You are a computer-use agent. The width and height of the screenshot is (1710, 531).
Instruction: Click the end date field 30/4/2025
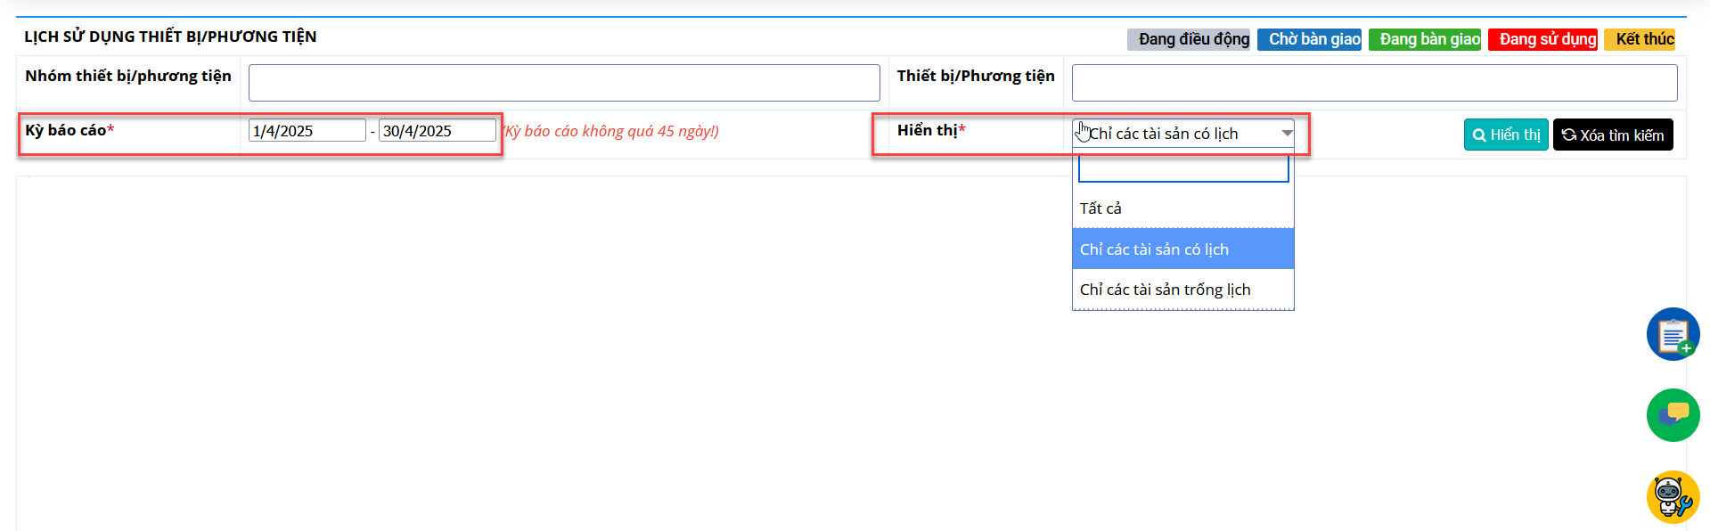[438, 131]
